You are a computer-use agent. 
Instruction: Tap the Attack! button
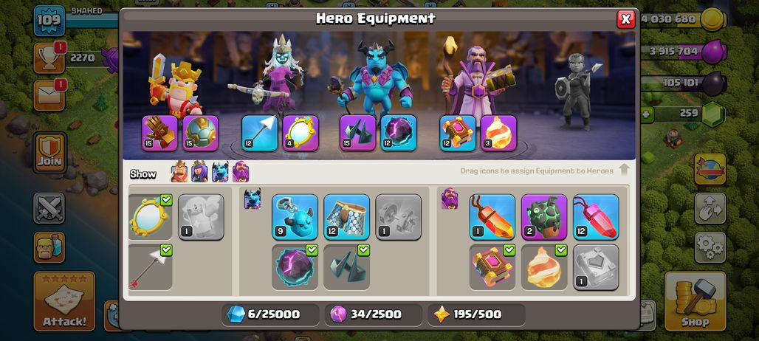64,301
